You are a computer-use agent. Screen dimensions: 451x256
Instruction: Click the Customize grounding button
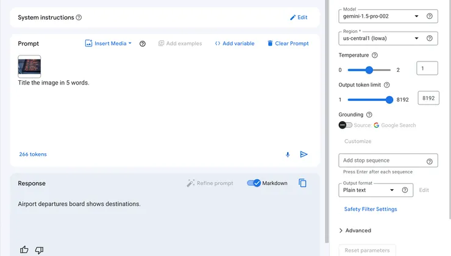[x=358, y=141]
